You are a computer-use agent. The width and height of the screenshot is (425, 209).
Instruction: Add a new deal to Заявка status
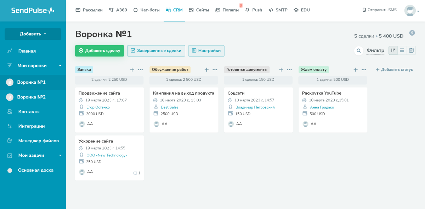(x=132, y=70)
